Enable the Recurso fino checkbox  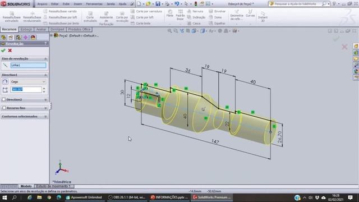(x=4, y=108)
